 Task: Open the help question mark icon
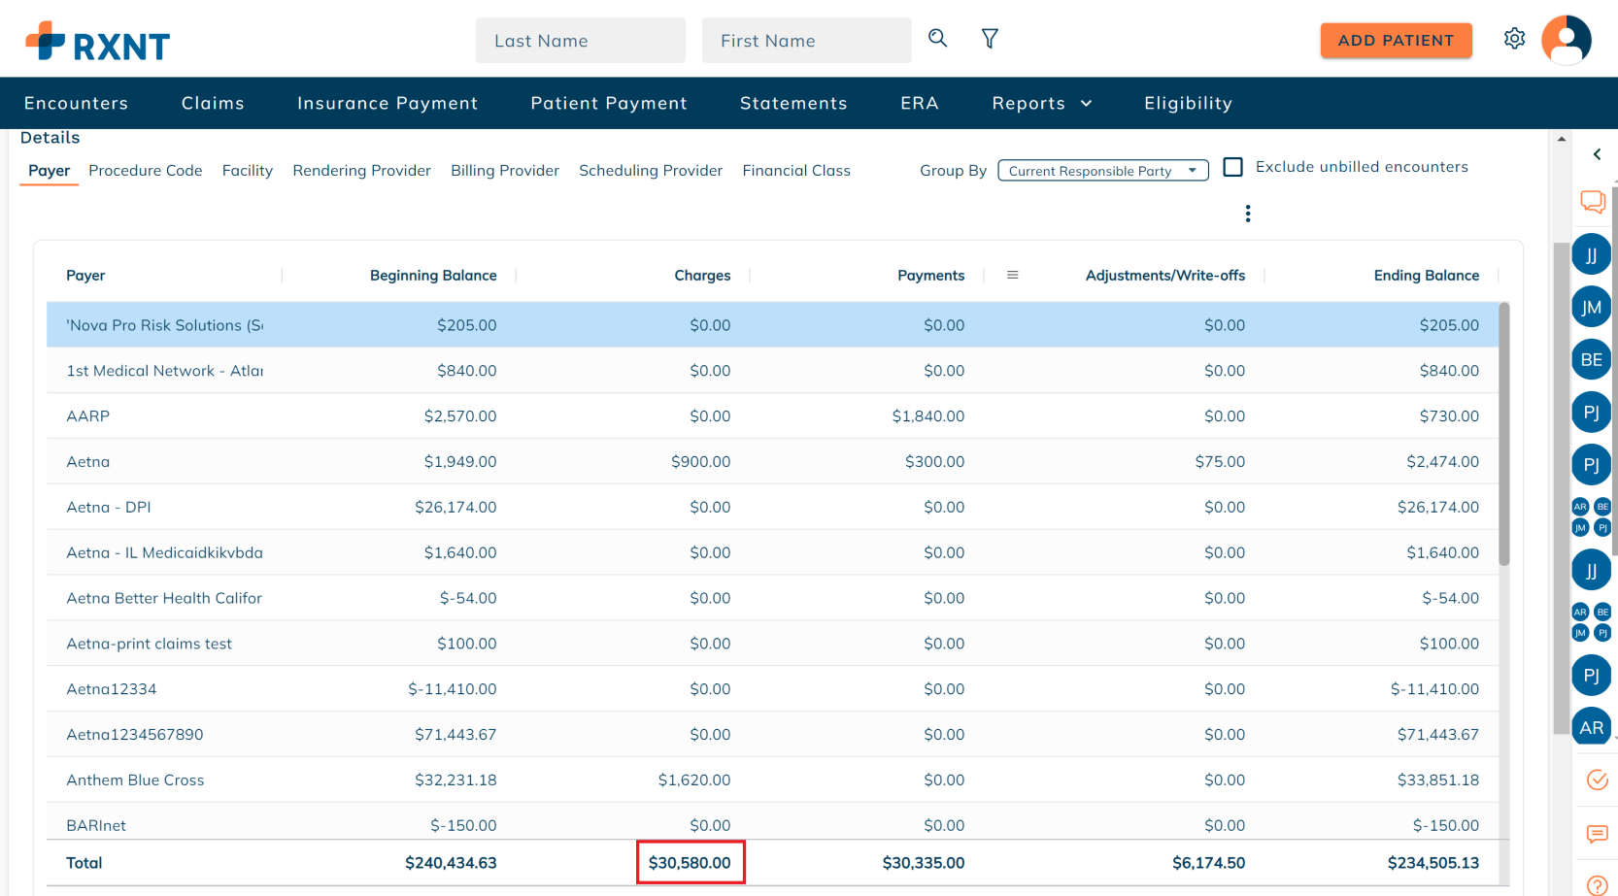1597,885
